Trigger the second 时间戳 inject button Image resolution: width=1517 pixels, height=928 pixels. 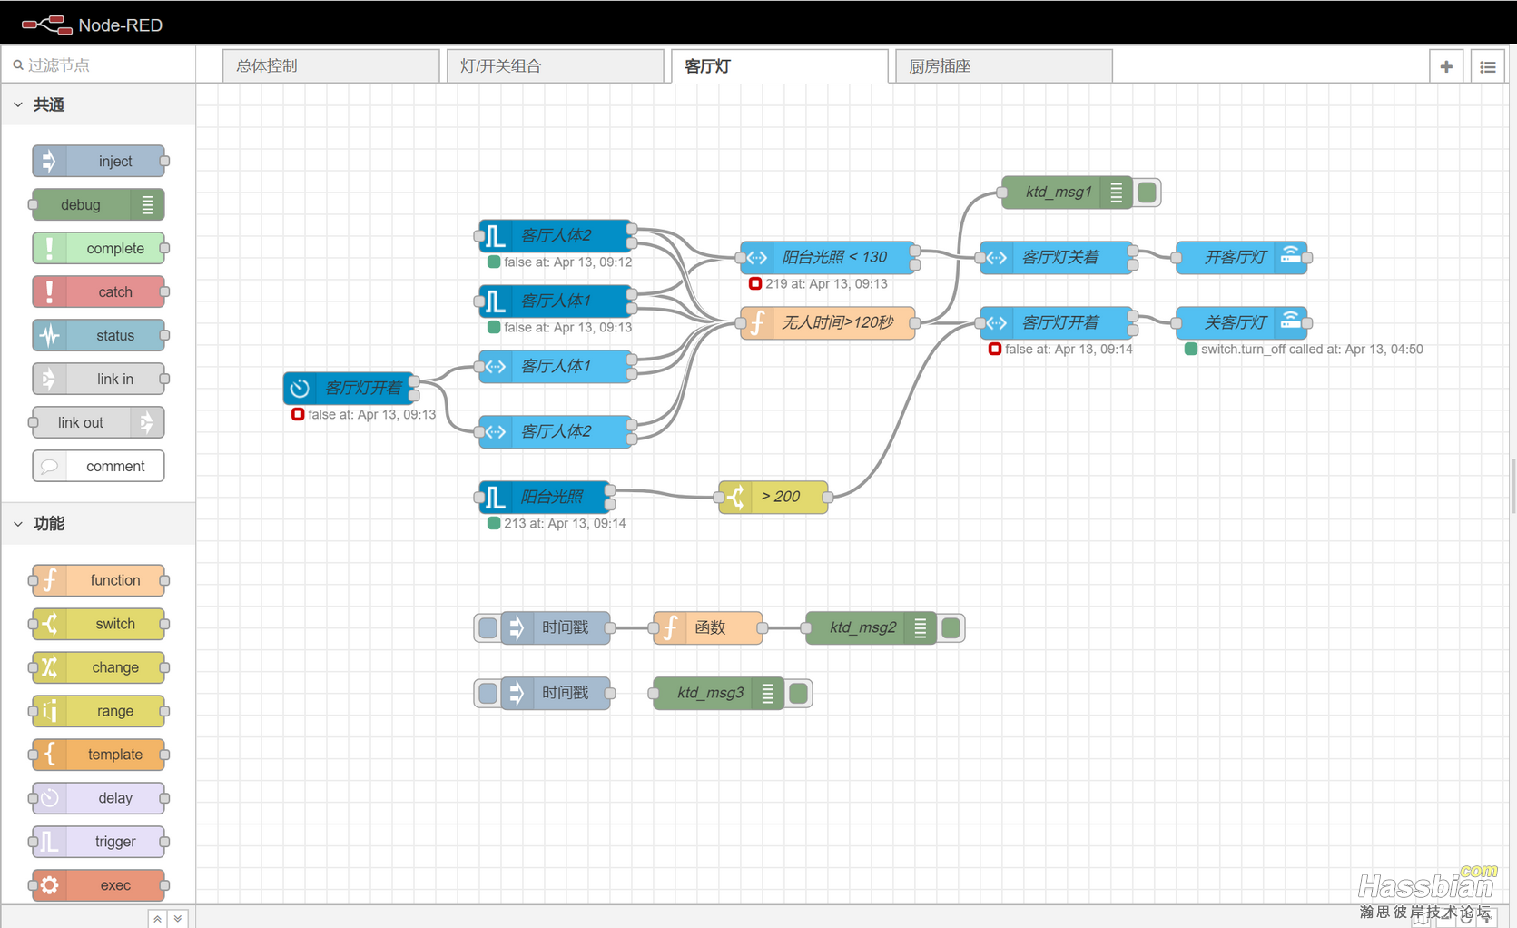pyautogui.click(x=488, y=693)
